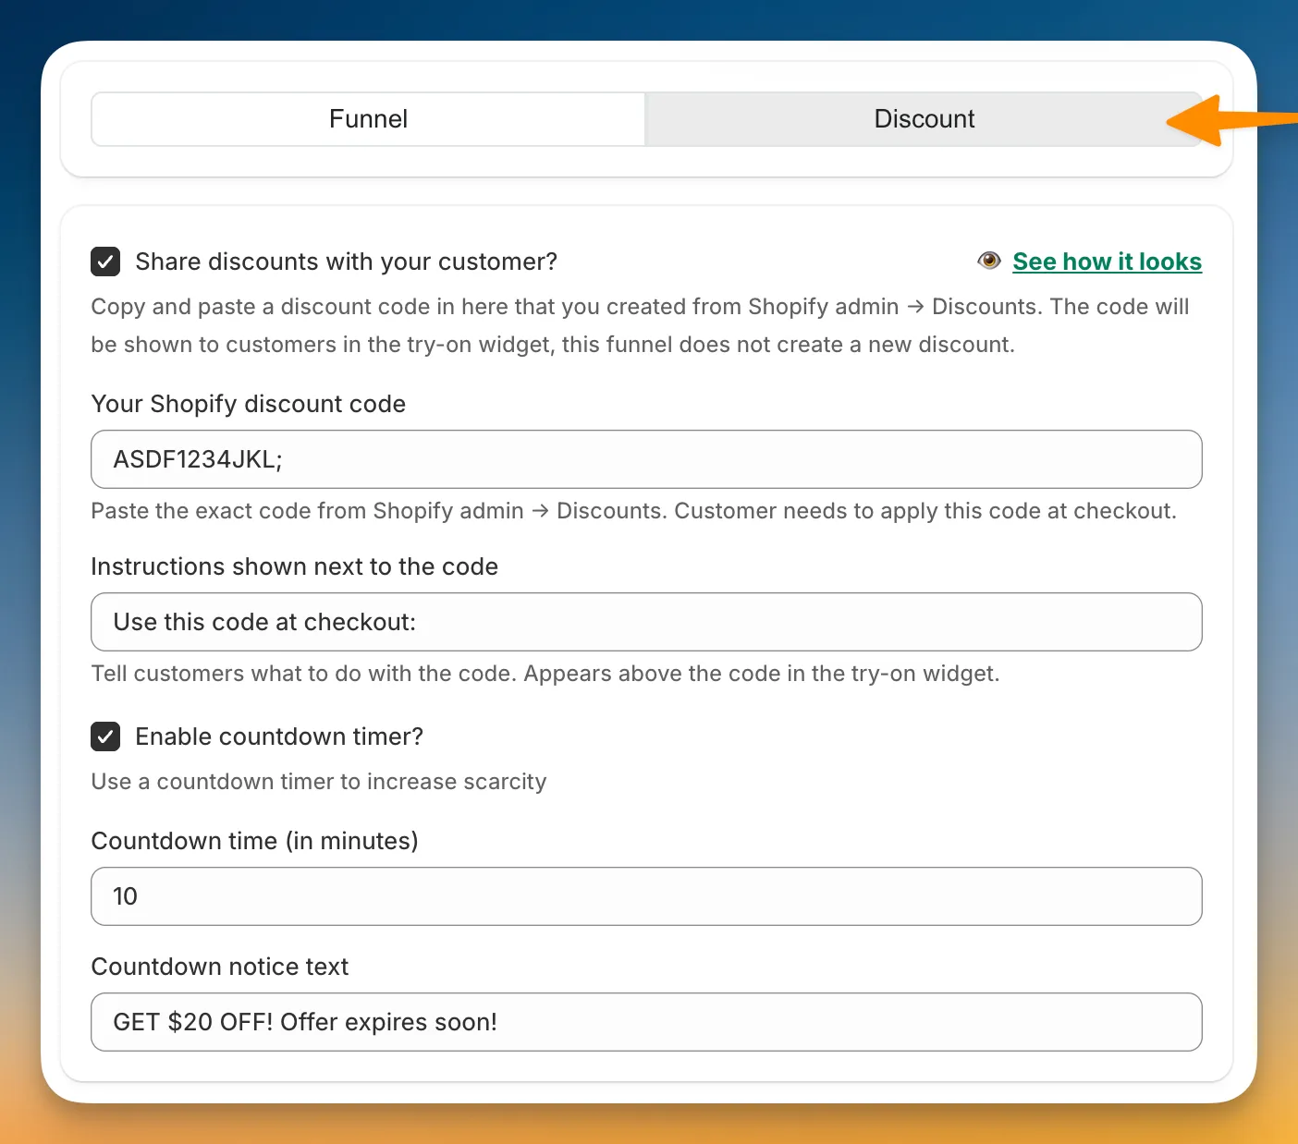The width and height of the screenshot is (1298, 1144).
Task: Focus the Shopify discount code field
Action: click(646, 459)
